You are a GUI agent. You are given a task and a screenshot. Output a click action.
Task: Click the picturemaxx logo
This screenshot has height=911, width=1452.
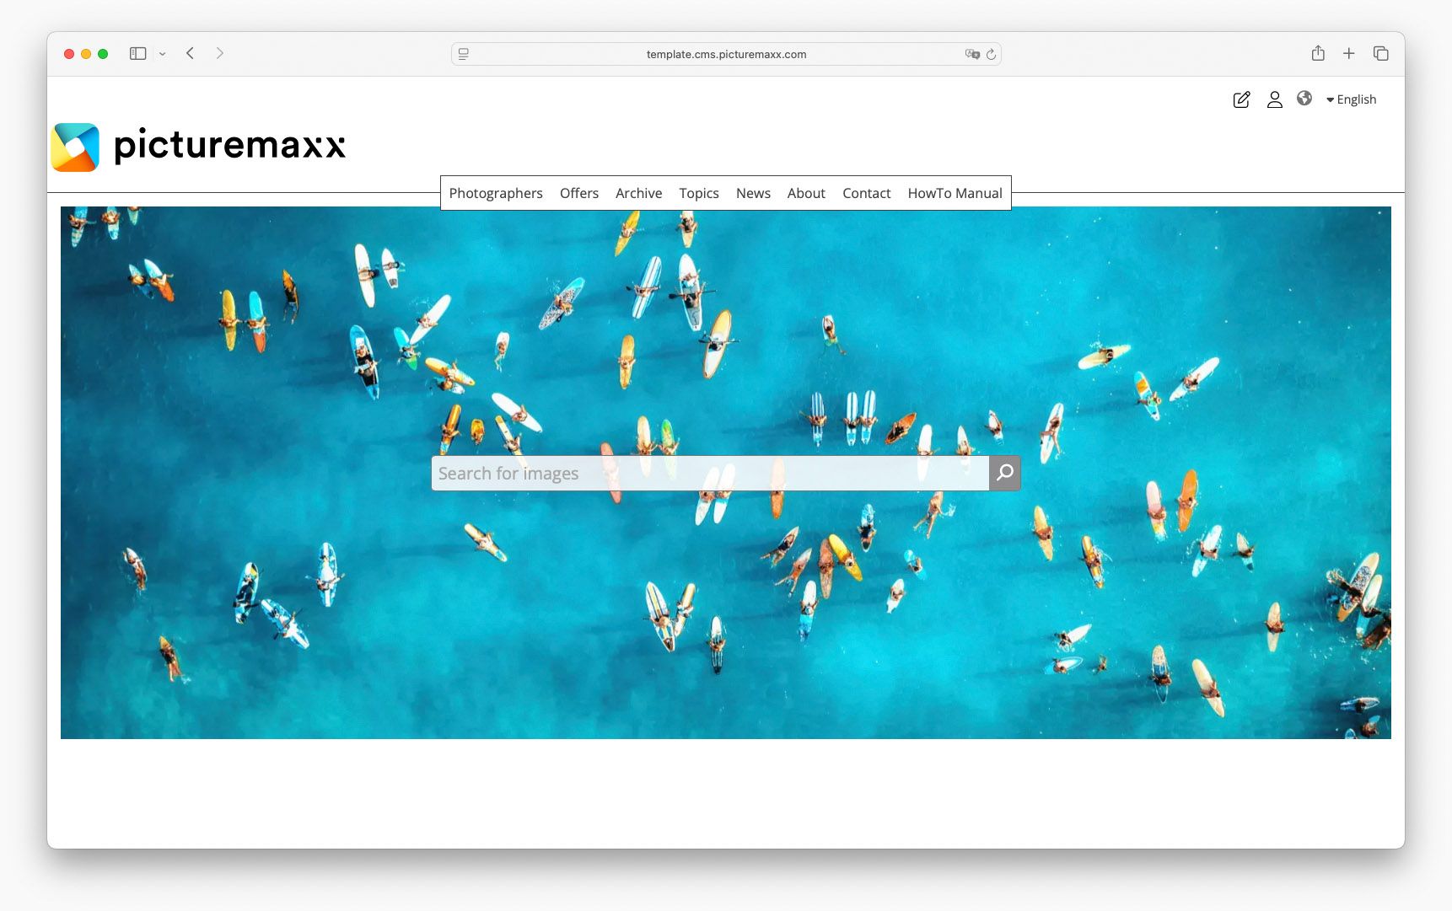[199, 146]
